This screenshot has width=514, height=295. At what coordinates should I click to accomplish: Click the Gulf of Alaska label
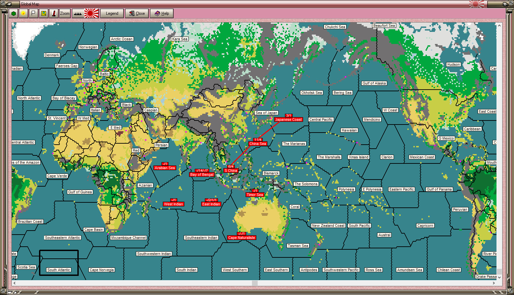click(x=374, y=83)
